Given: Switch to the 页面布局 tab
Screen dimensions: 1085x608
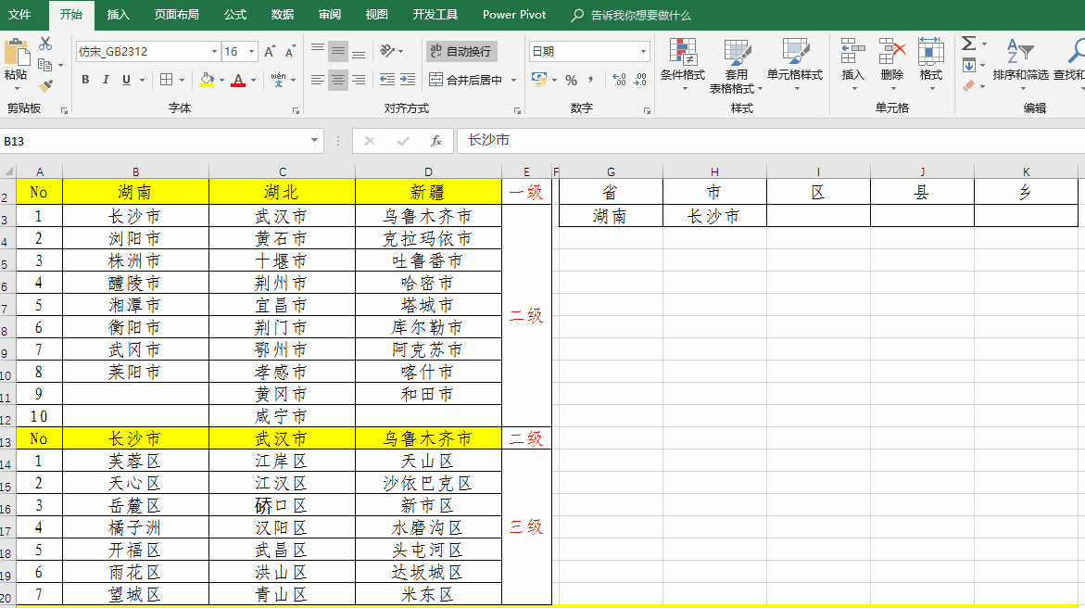Looking at the screenshot, I should (176, 15).
